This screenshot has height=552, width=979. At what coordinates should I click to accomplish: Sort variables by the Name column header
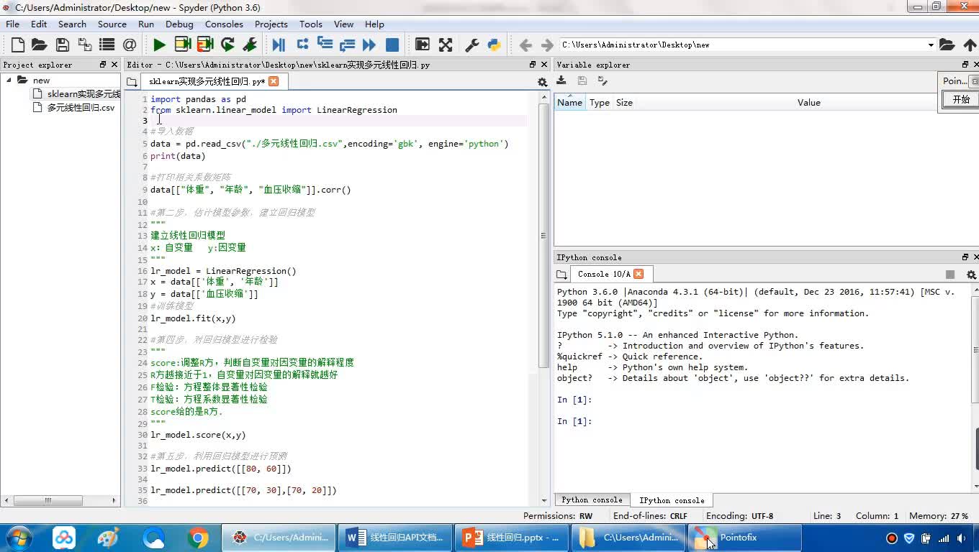[569, 103]
